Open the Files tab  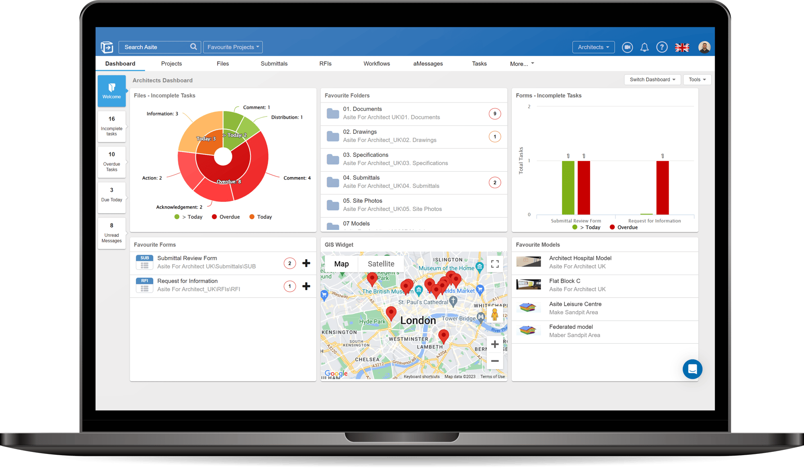click(x=223, y=64)
